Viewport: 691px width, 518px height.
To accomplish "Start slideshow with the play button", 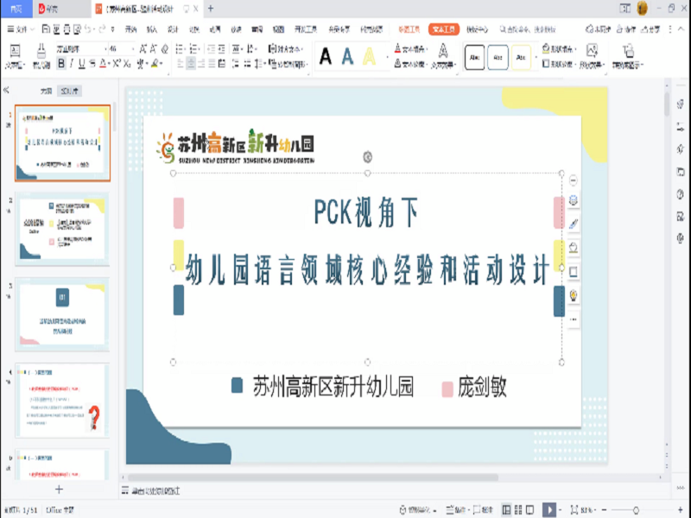I will tap(549, 509).
